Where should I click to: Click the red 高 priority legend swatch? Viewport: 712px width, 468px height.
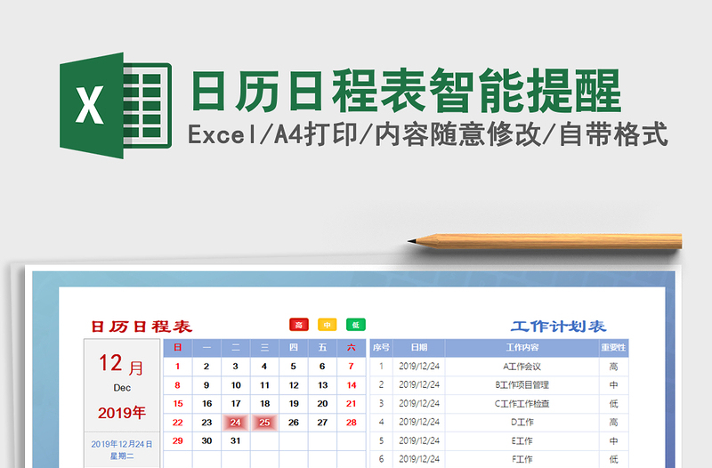(x=299, y=325)
